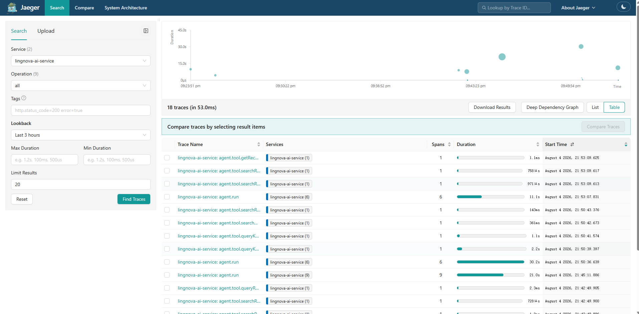The width and height of the screenshot is (639, 314).
Task: Focus the Max Duration input
Action: coord(44,160)
